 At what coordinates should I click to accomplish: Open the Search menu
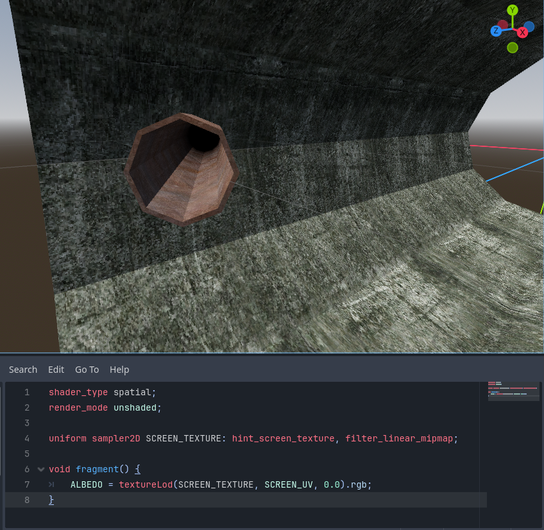pos(23,370)
